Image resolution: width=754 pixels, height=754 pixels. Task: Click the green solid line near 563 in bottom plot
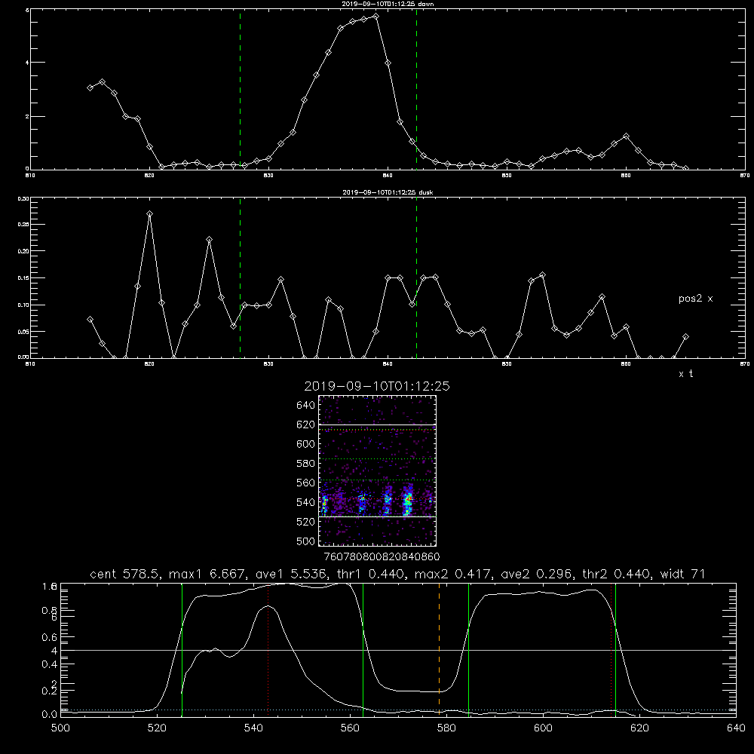tap(363, 649)
